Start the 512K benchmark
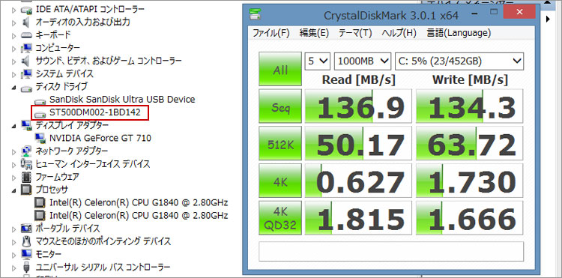The height and width of the screenshot is (278, 562). (x=280, y=144)
